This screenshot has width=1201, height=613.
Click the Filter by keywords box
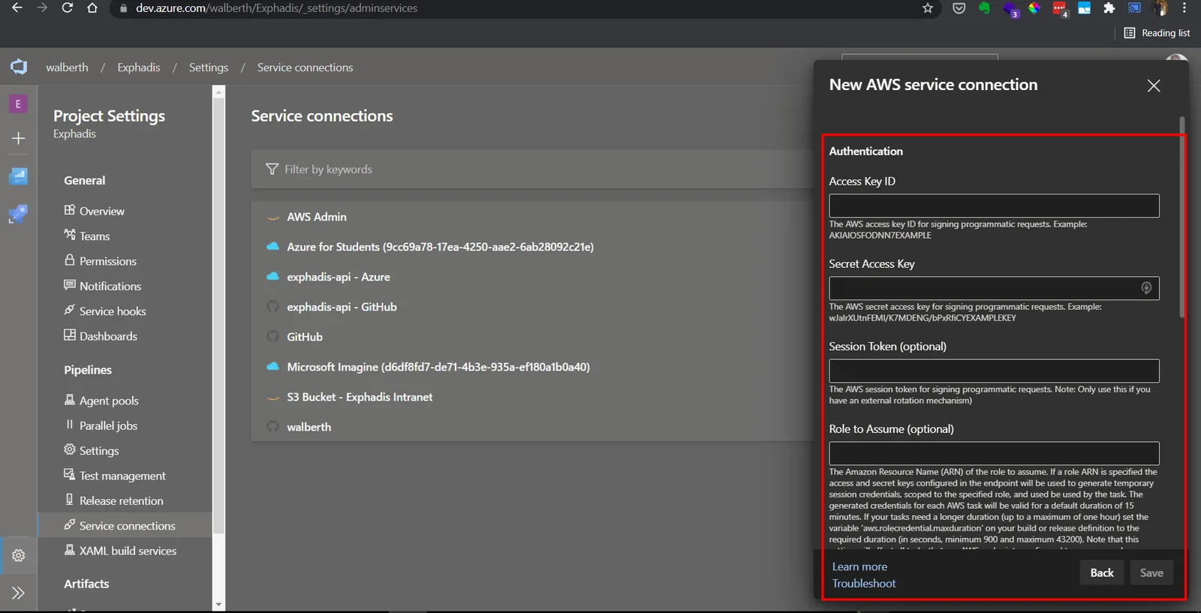click(x=531, y=169)
